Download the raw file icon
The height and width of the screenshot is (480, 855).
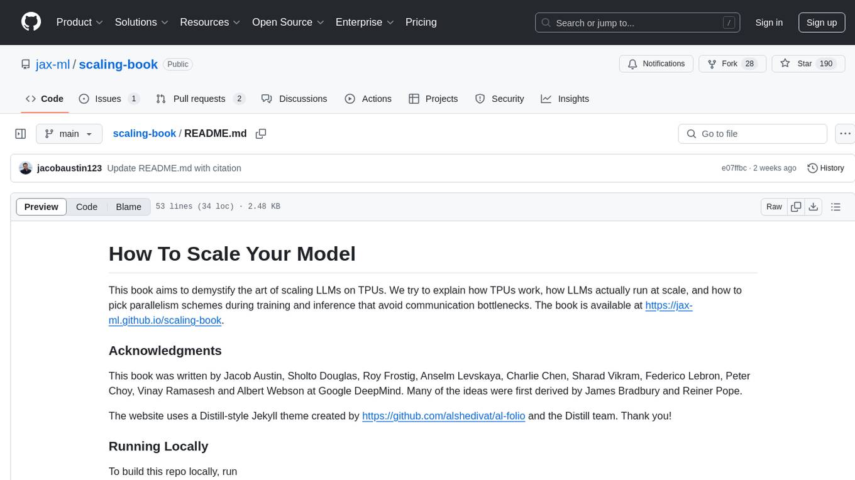814,207
